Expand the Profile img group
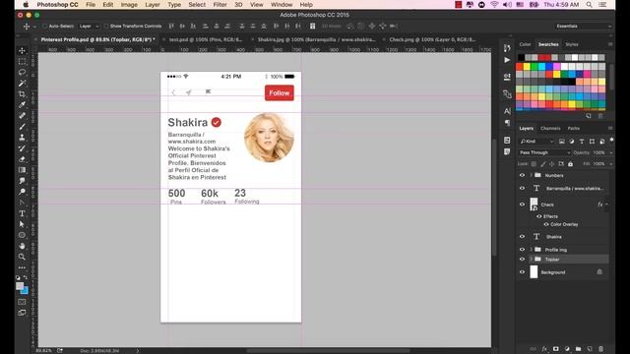 click(531, 249)
